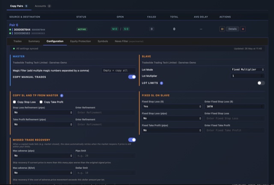Click slave account 3000096563
The width and height of the screenshot is (274, 185).
coord(22,33)
